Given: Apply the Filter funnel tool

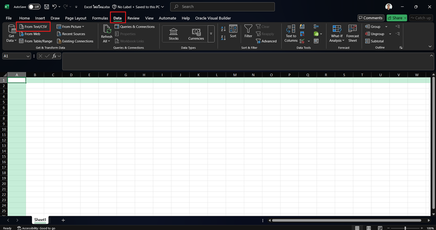Looking at the screenshot, I should [248, 32].
